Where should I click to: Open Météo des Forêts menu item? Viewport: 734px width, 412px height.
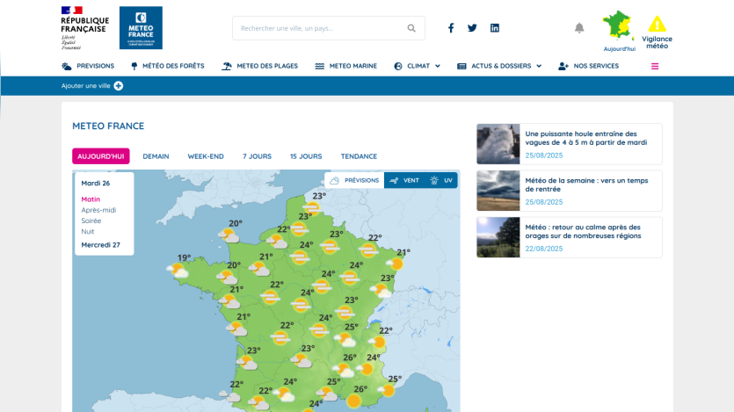(168, 67)
